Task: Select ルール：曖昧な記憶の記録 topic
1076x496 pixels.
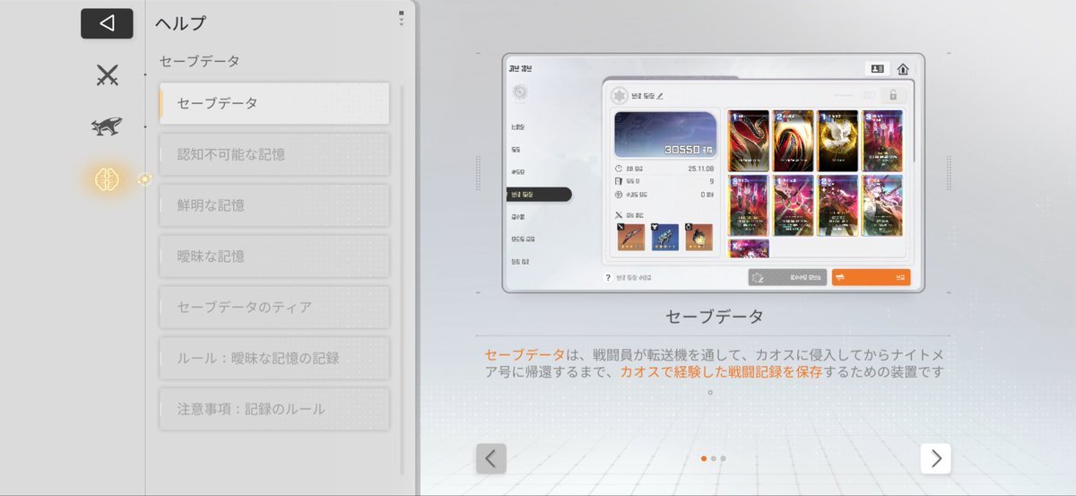Action: pos(274,359)
